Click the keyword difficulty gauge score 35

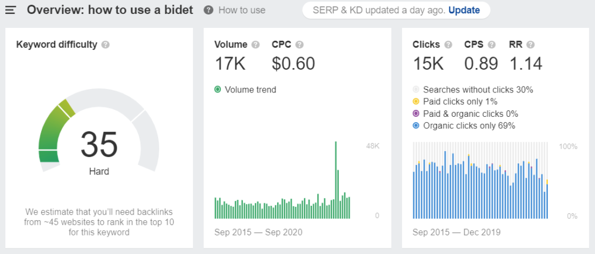pyautogui.click(x=99, y=144)
